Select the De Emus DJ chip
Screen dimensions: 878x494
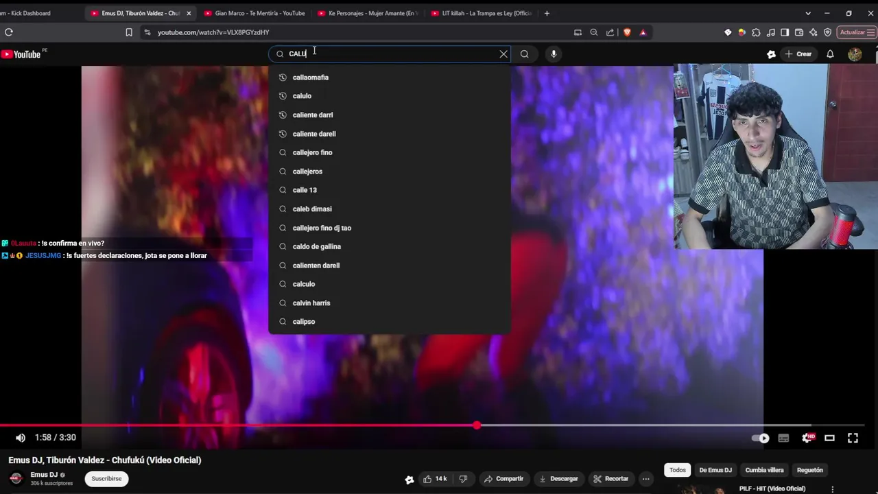(x=715, y=470)
